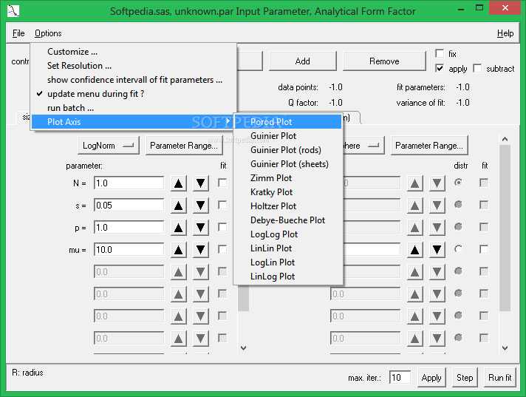Select Debye-Bueche Plot option
The width and height of the screenshot is (526, 397).
(288, 220)
